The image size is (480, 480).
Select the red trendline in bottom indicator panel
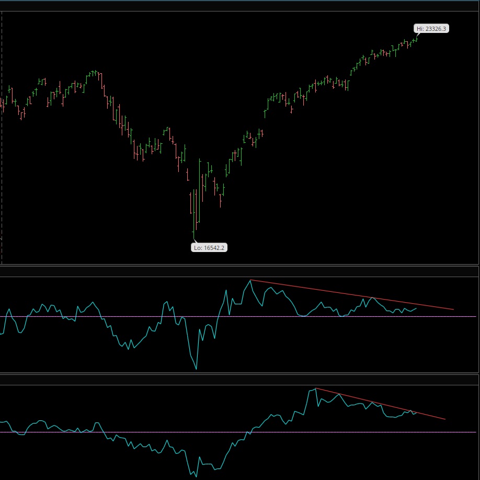[x=380, y=404]
